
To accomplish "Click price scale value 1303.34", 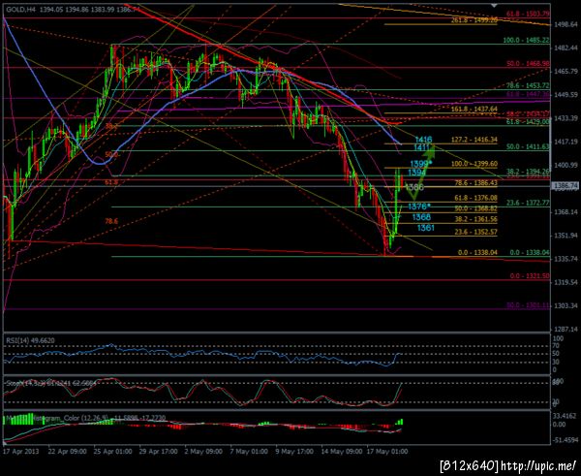I will click(566, 305).
